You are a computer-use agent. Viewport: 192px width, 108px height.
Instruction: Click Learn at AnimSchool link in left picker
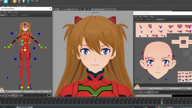click(x=15, y=91)
